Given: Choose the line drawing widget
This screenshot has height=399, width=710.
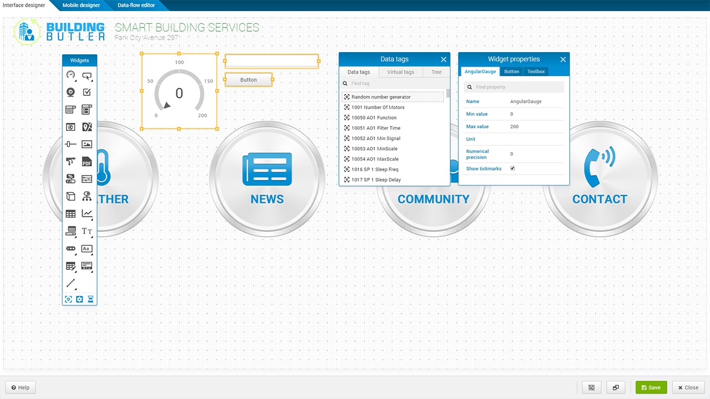Looking at the screenshot, I should pyautogui.click(x=70, y=283).
